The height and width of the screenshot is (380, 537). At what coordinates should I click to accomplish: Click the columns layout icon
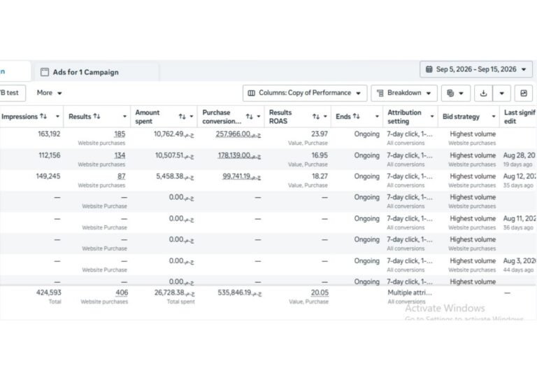pos(252,93)
